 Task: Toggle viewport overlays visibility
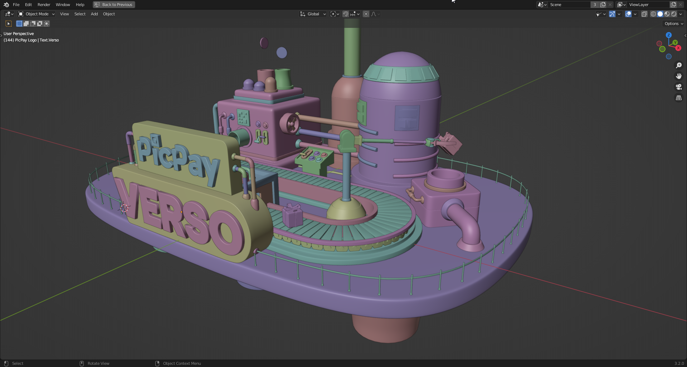tap(628, 14)
